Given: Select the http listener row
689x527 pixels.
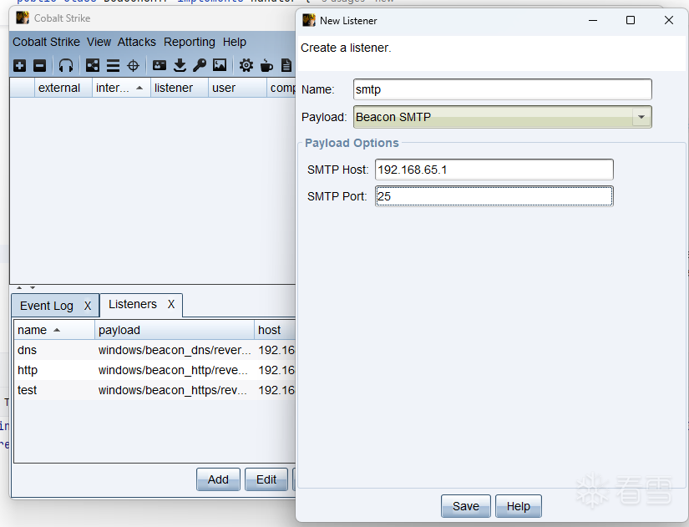Looking at the screenshot, I should click(155, 370).
